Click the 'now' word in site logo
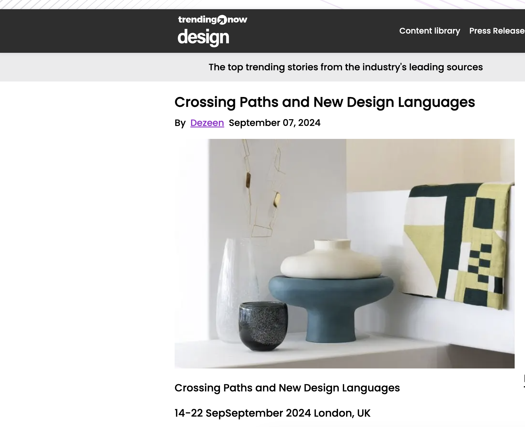The image size is (525, 427). tap(237, 20)
